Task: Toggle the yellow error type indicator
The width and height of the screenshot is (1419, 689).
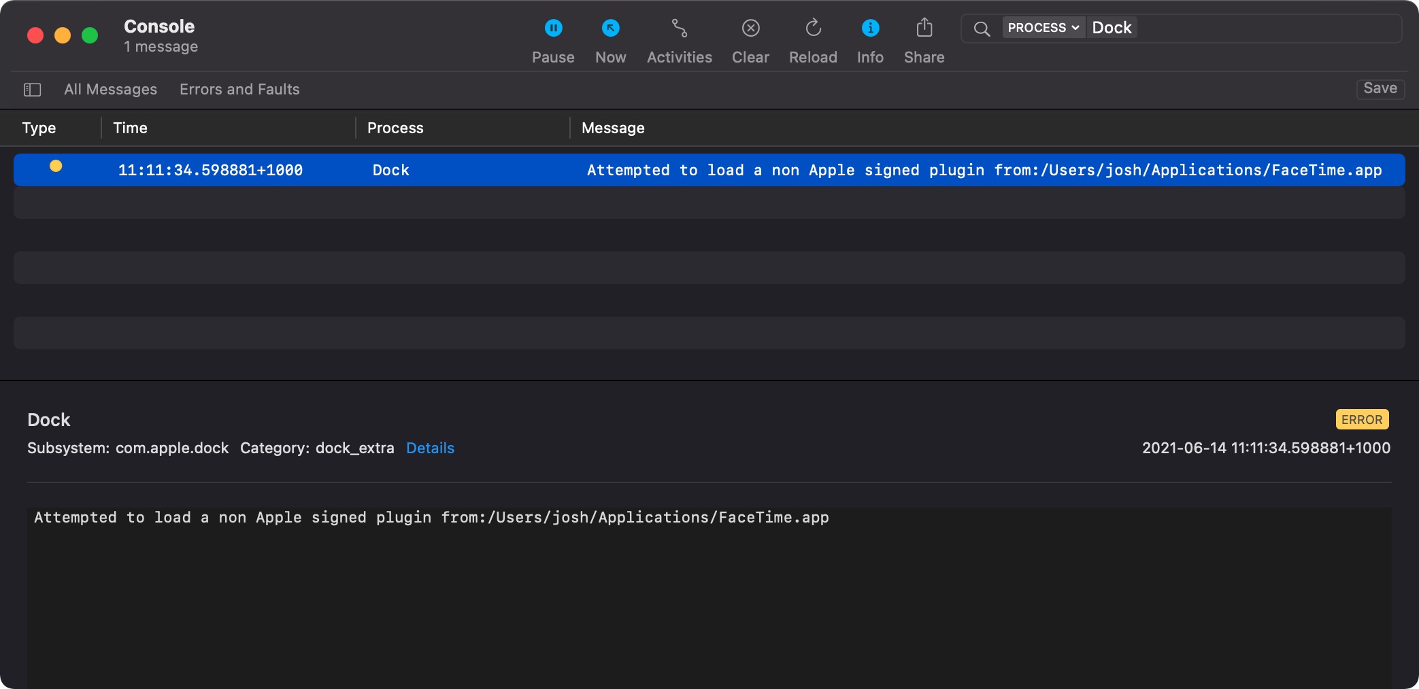Action: 56,165
